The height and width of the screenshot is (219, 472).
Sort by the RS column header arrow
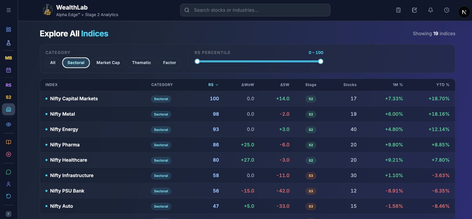pos(217,85)
